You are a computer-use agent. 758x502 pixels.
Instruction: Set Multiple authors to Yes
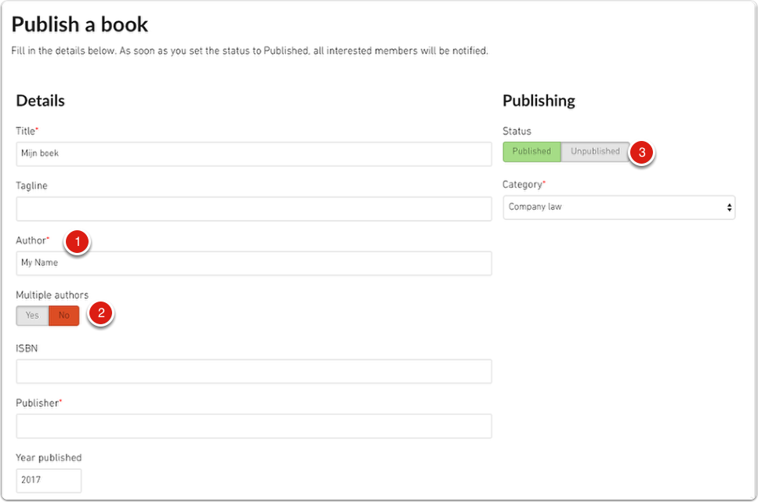click(x=32, y=316)
